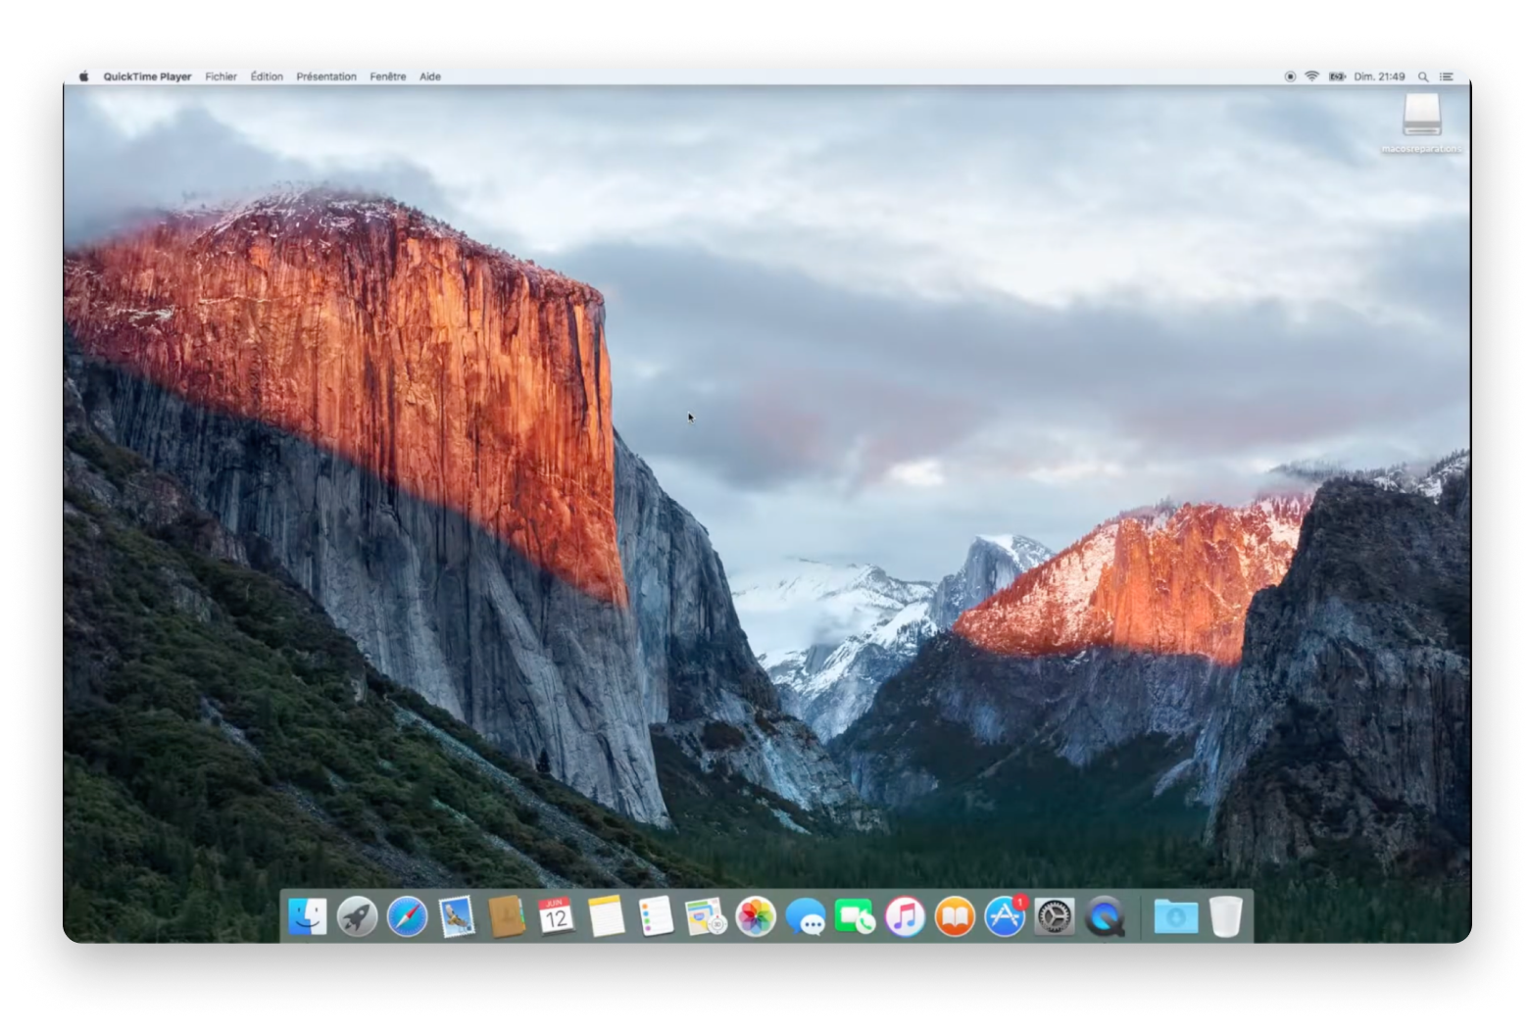The image size is (1529, 1033).
Task: Open Downloads folder in the Dock
Action: point(1175,917)
